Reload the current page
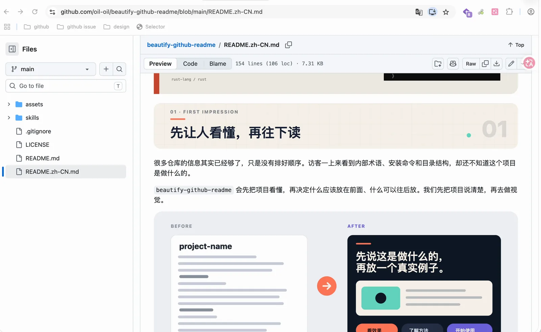Screen dimensions: 541x332 pyautogui.click(x=35, y=12)
